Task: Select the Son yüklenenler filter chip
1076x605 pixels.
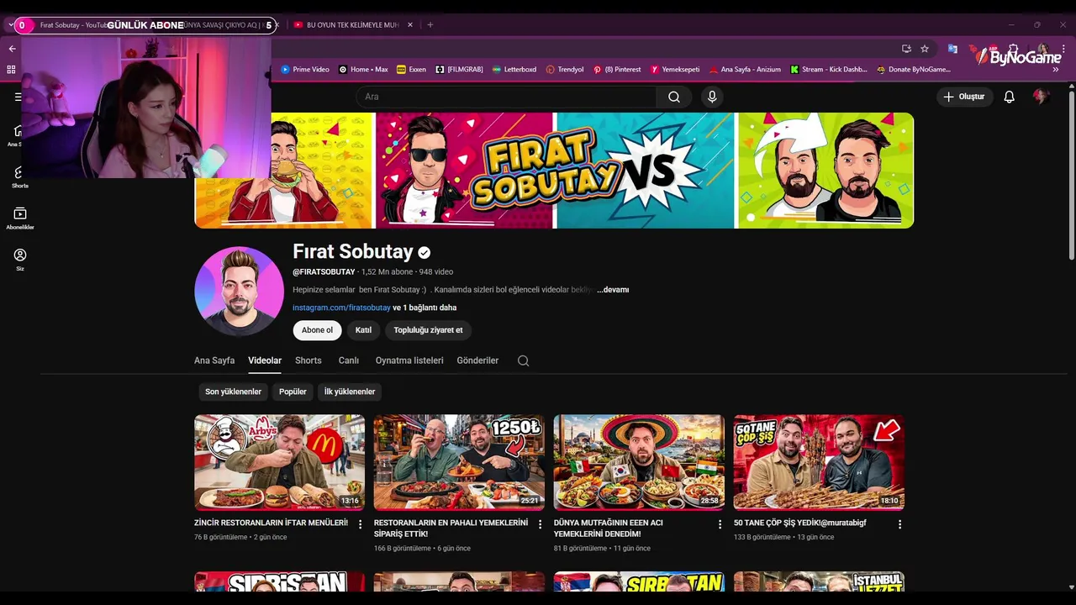Action: [x=233, y=392]
